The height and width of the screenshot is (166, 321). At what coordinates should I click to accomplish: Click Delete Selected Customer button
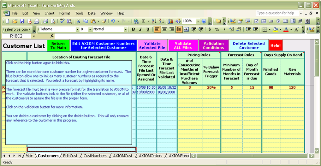pos(249,45)
